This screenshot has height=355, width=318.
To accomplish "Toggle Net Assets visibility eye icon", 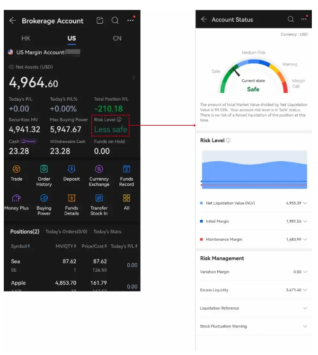I will (11, 67).
